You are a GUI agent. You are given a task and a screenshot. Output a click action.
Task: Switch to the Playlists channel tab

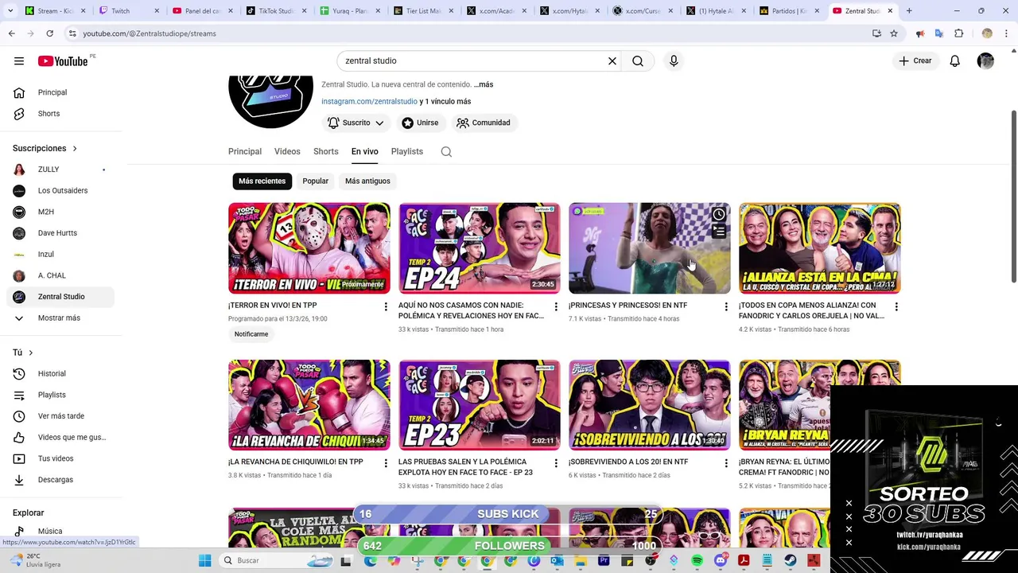point(407,151)
